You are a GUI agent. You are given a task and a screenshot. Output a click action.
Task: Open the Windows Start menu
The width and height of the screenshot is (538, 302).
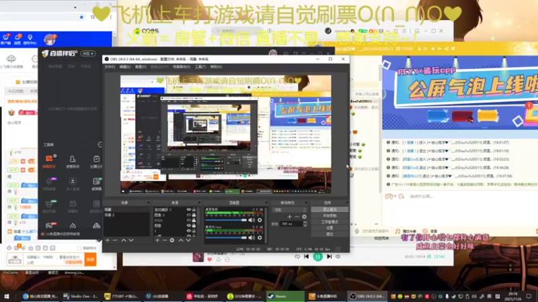point(6,296)
